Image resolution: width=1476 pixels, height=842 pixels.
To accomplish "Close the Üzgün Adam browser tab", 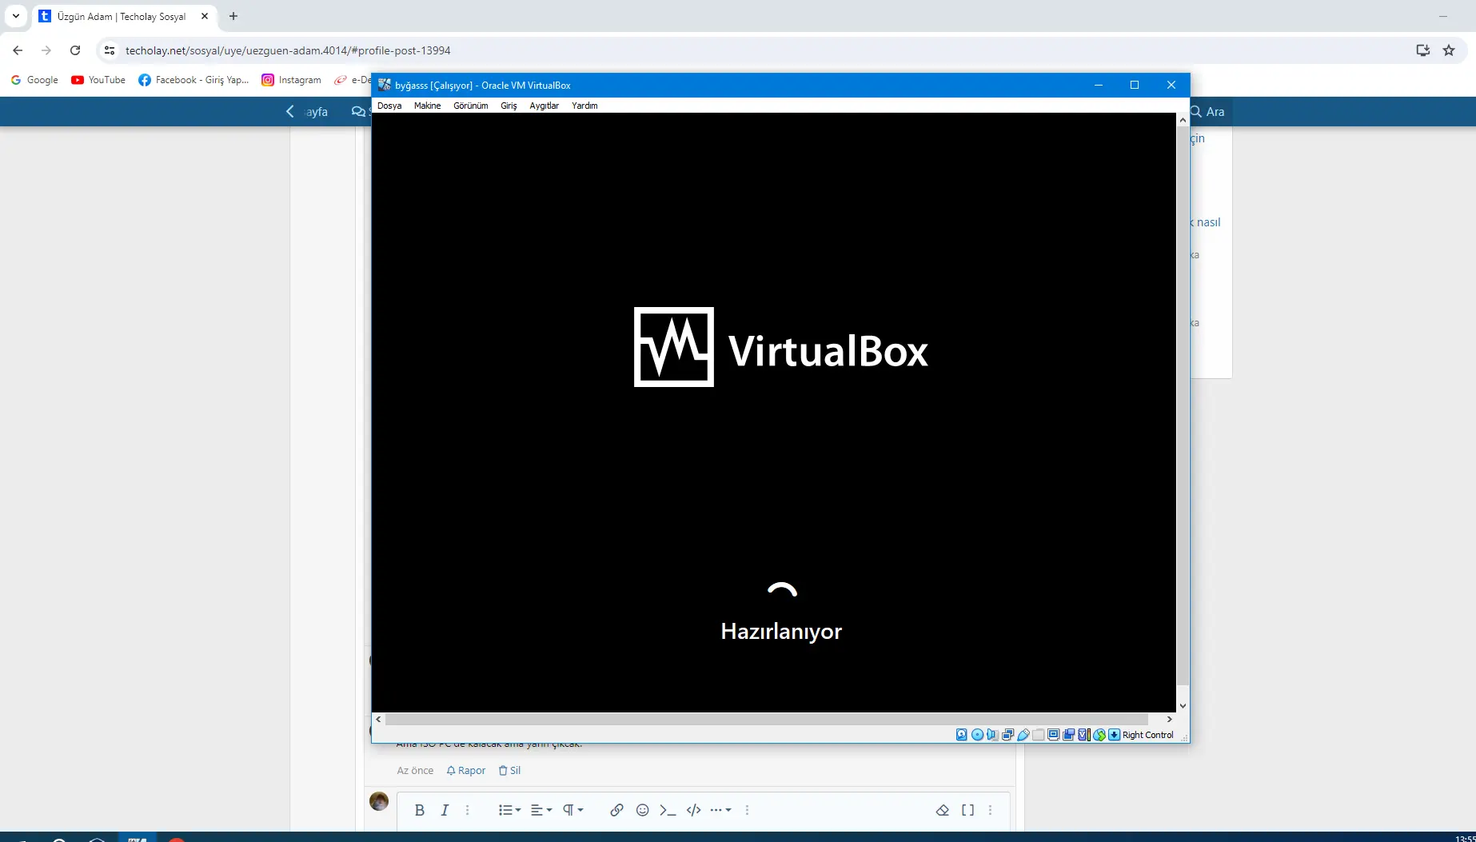I will (x=205, y=16).
